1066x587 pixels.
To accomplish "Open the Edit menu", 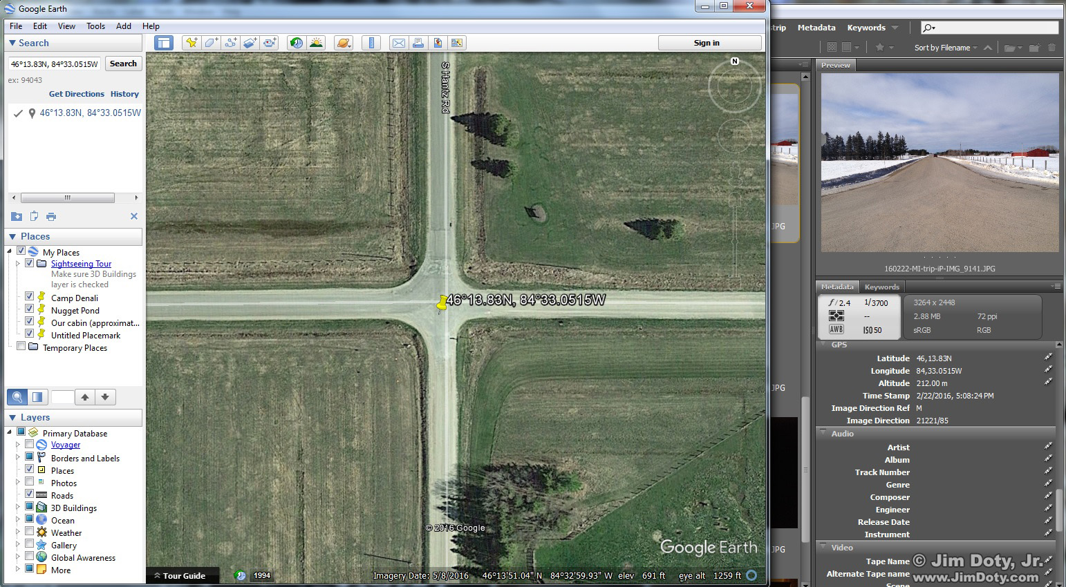I will coord(40,26).
